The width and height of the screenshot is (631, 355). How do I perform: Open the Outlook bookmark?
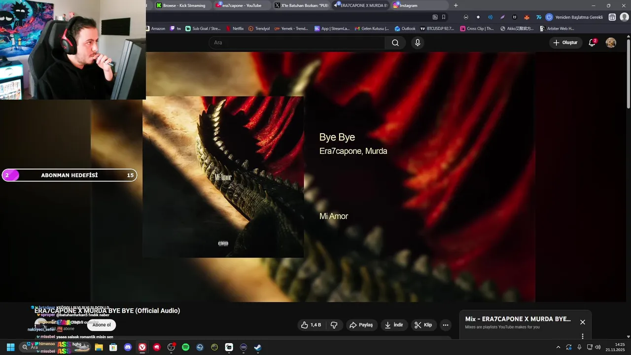pos(405,29)
